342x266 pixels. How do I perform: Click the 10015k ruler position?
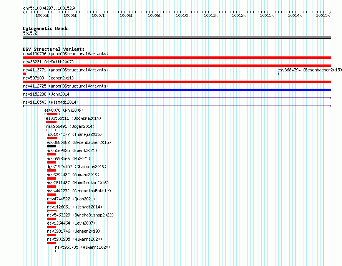coord(323,15)
